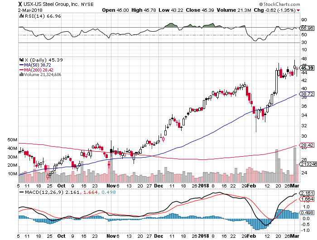Click 2018 on the MACD panel date axis

203,236
